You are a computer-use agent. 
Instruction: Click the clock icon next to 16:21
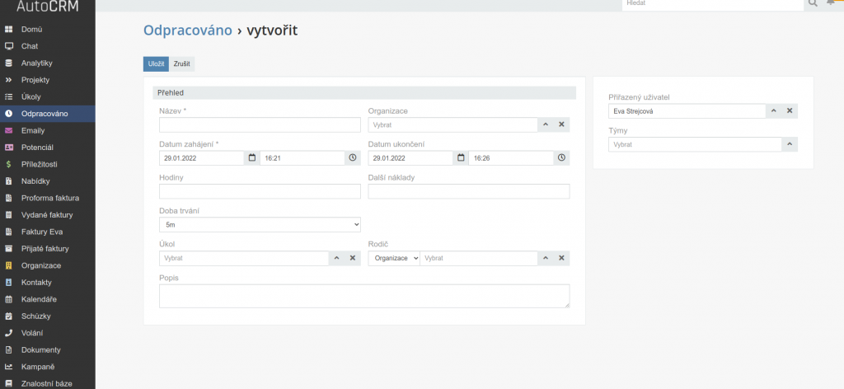(353, 157)
